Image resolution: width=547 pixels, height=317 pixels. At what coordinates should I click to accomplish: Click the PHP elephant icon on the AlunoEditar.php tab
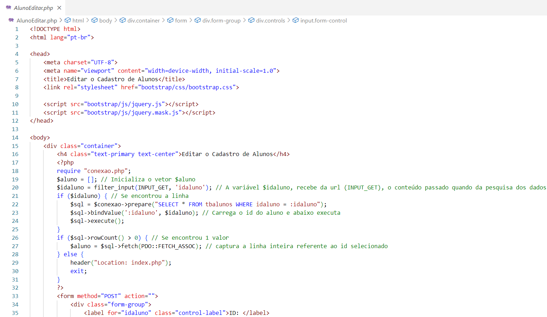pyautogui.click(x=8, y=7)
